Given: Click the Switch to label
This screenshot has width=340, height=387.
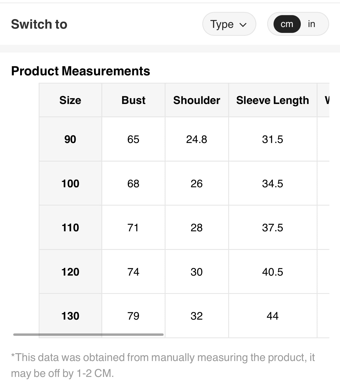Looking at the screenshot, I should point(39,24).
